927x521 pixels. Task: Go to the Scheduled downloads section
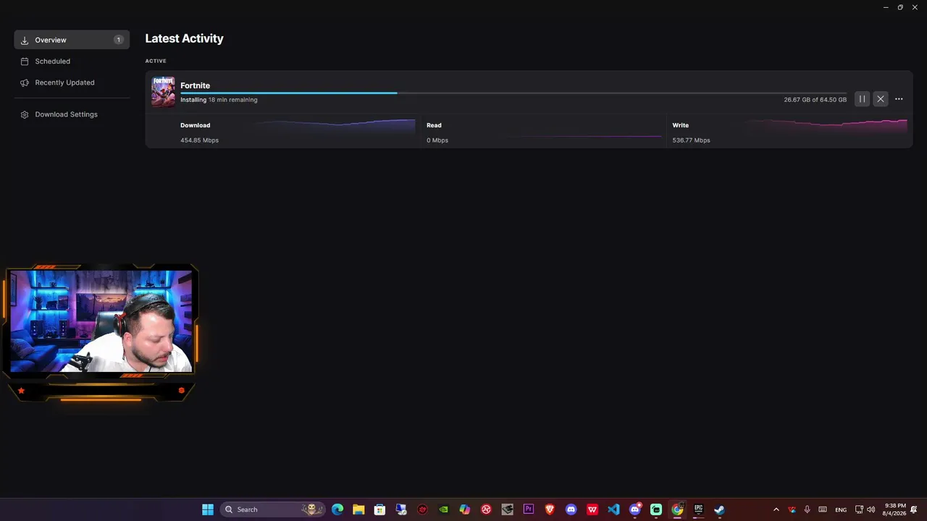click(72, 62)
